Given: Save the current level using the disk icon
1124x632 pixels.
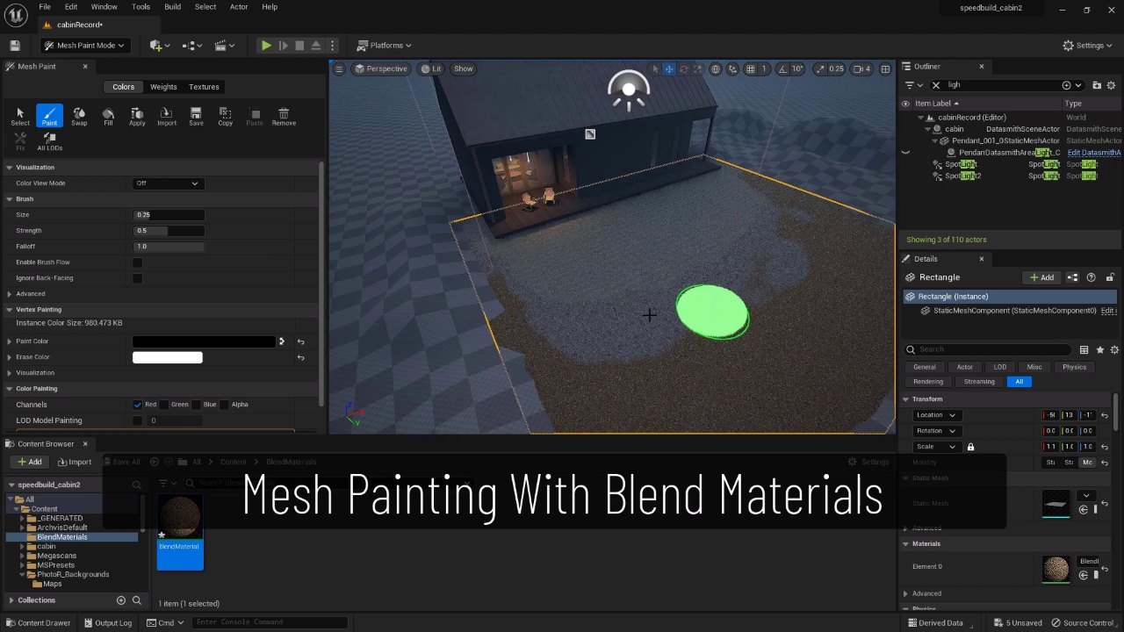Looking at the screenshot, I should point(15,46).
